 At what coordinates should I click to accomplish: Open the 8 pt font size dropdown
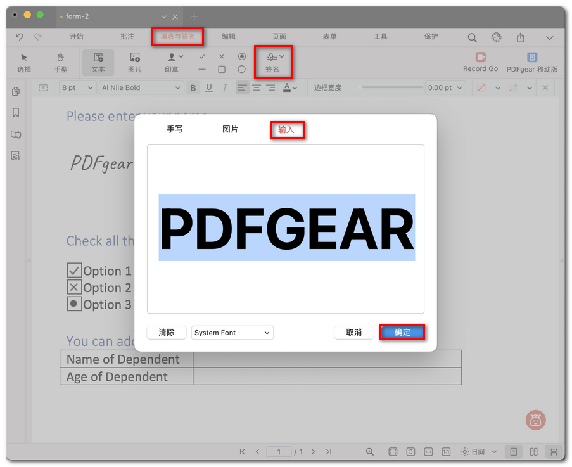(77, 87)
